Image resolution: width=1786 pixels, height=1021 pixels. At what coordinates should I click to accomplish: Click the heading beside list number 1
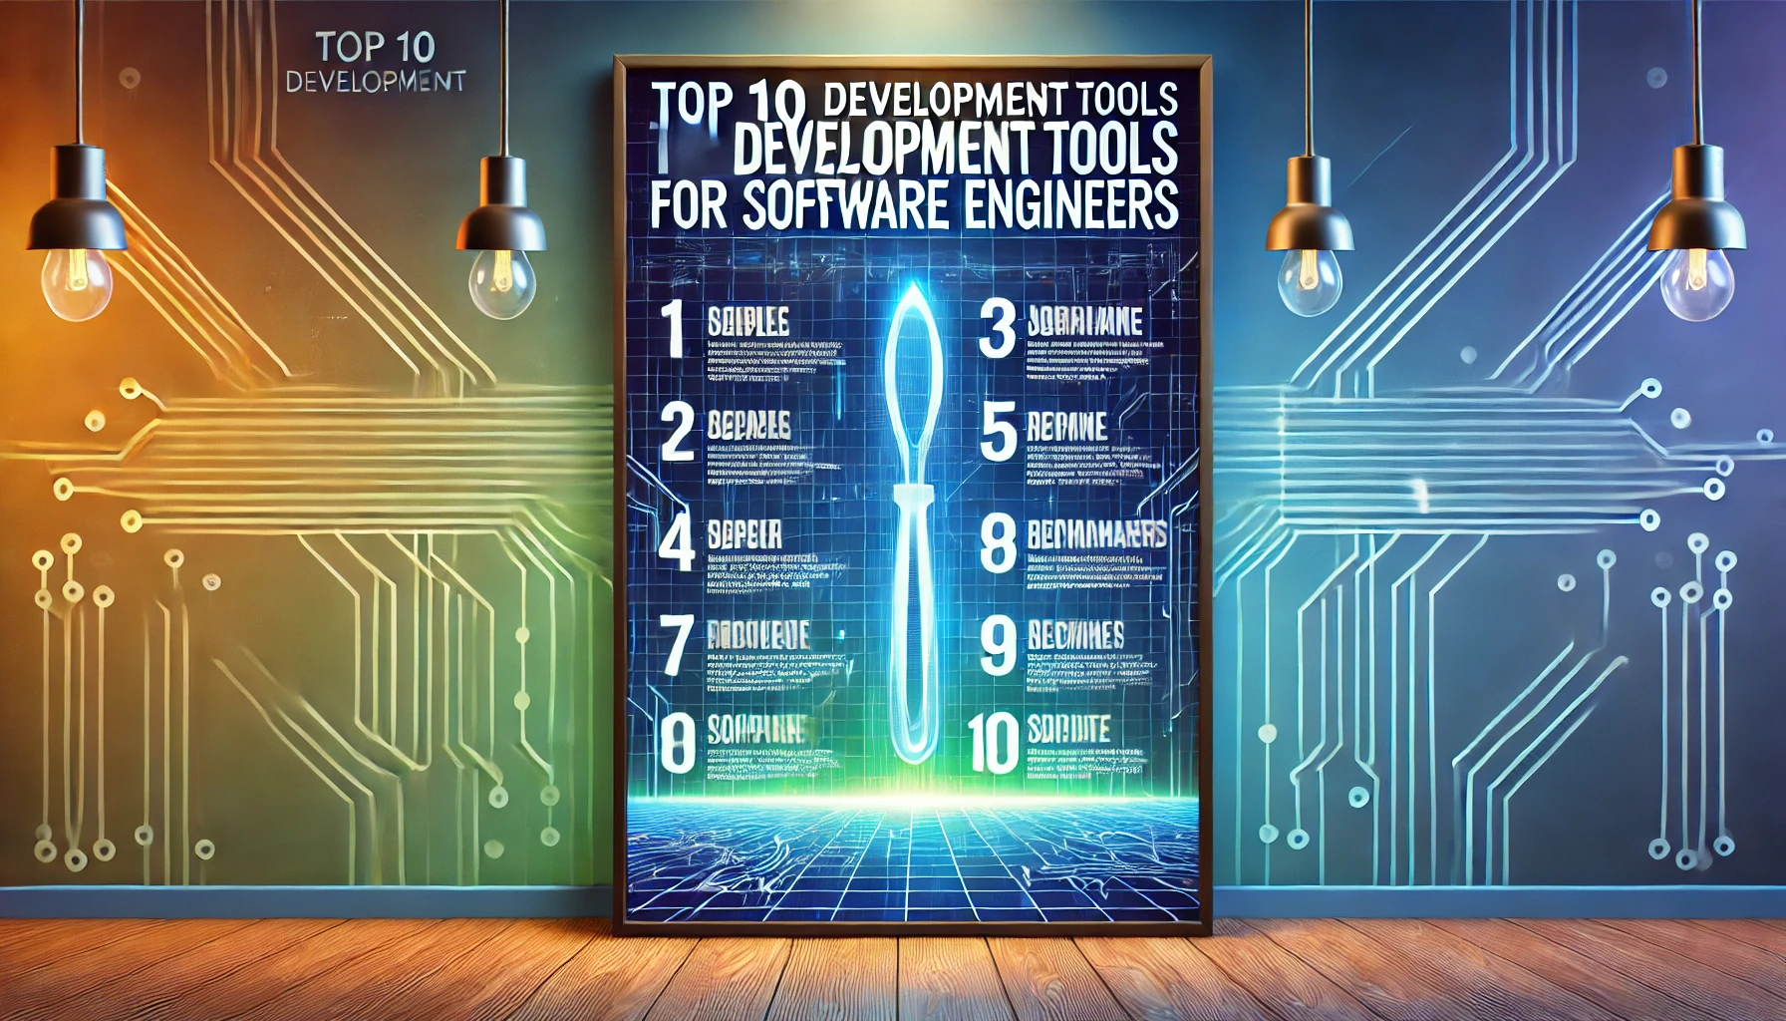coord(748,321)
